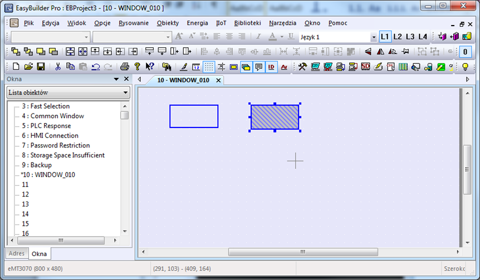Switch to language L2
The height and width of the screenshot is (280, 480).
point(398,37)
